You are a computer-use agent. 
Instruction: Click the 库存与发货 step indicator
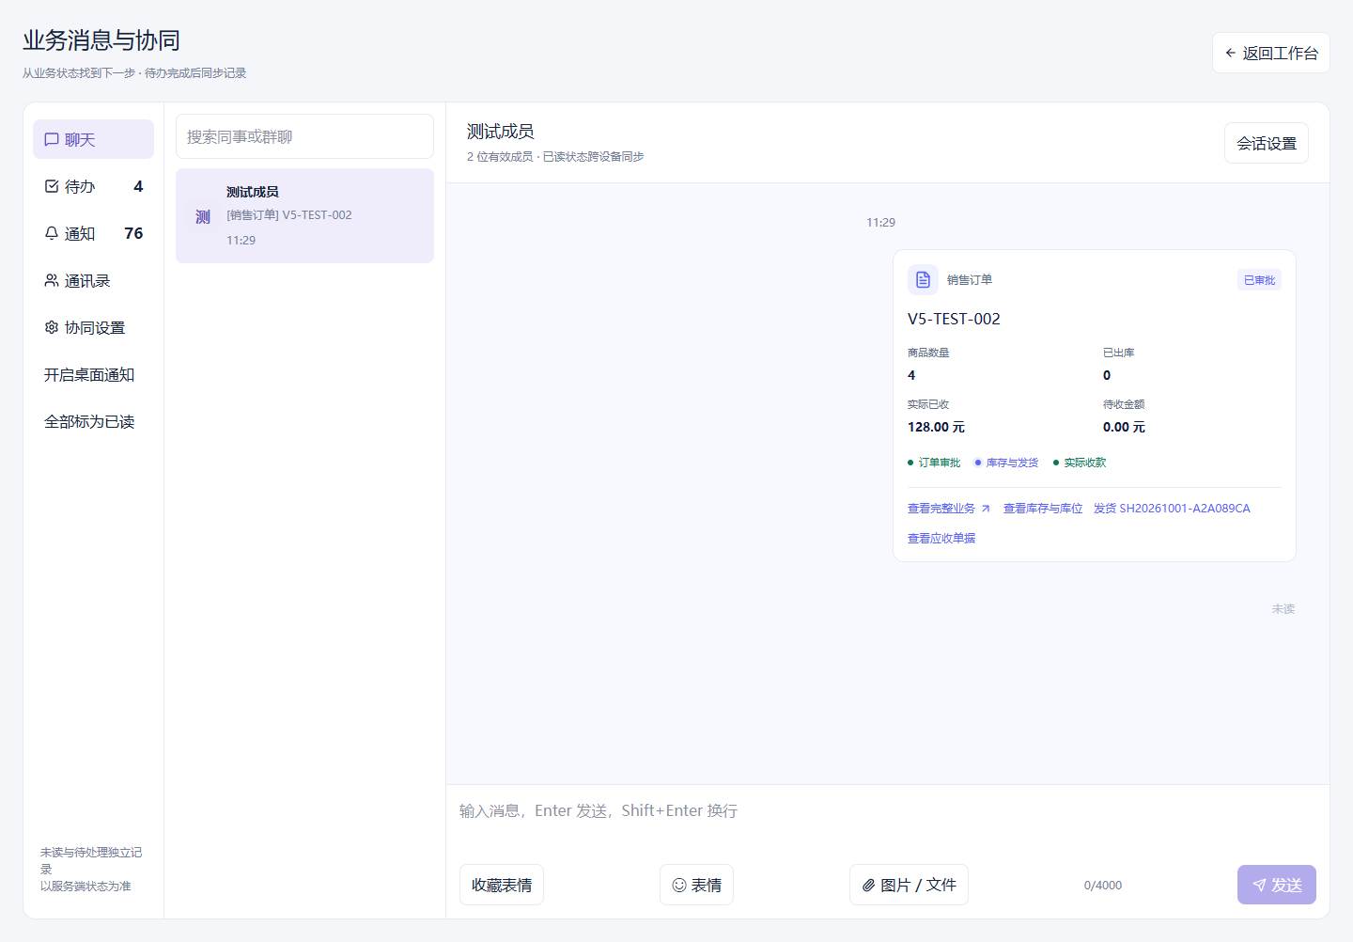[1006, 463]
